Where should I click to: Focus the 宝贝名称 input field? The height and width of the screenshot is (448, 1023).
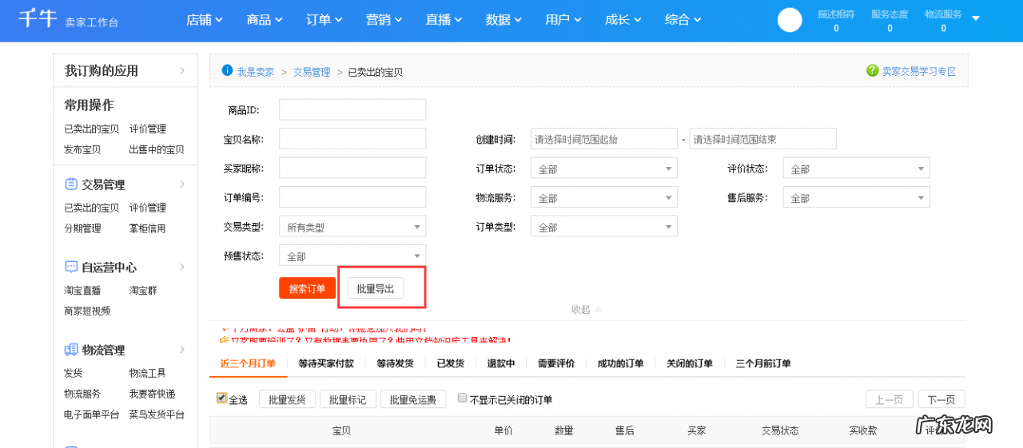click(x=352, y=139)
